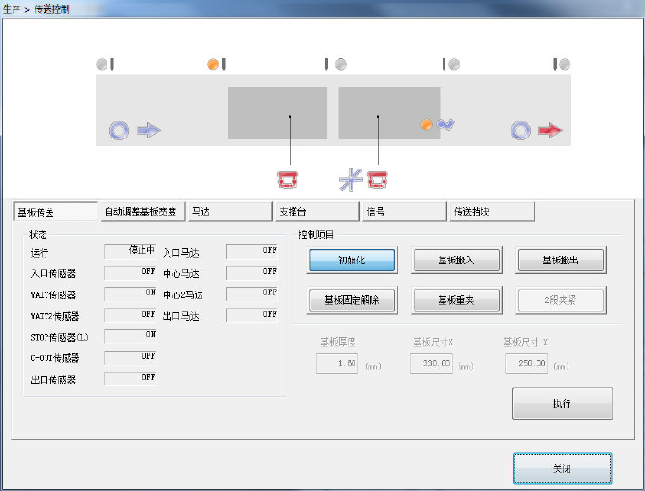The height and width of the screenshot is (491, 645).
Task: Select the 初始化 control button
Action: pyautogui.click(x=353, y=260)
